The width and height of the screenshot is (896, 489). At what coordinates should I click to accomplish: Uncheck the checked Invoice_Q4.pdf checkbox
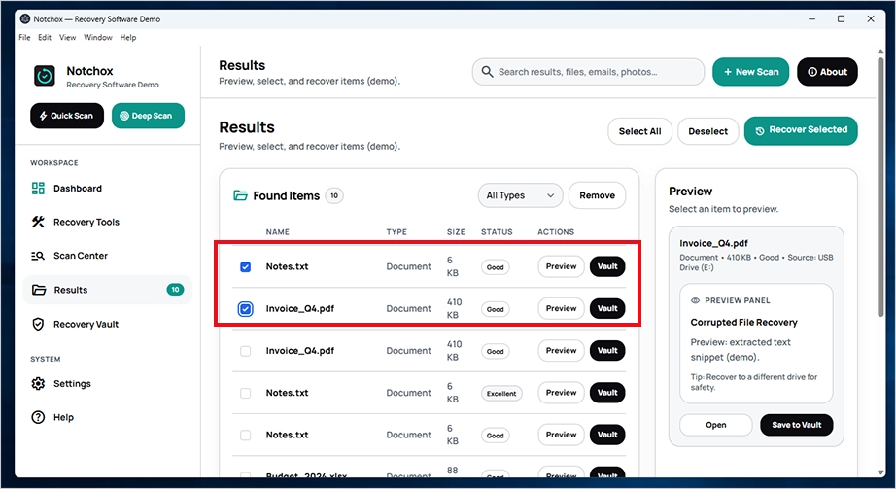coord(245,309)
